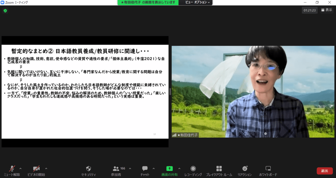Open the 表示 view layout menu

click(x=327, y=10)
